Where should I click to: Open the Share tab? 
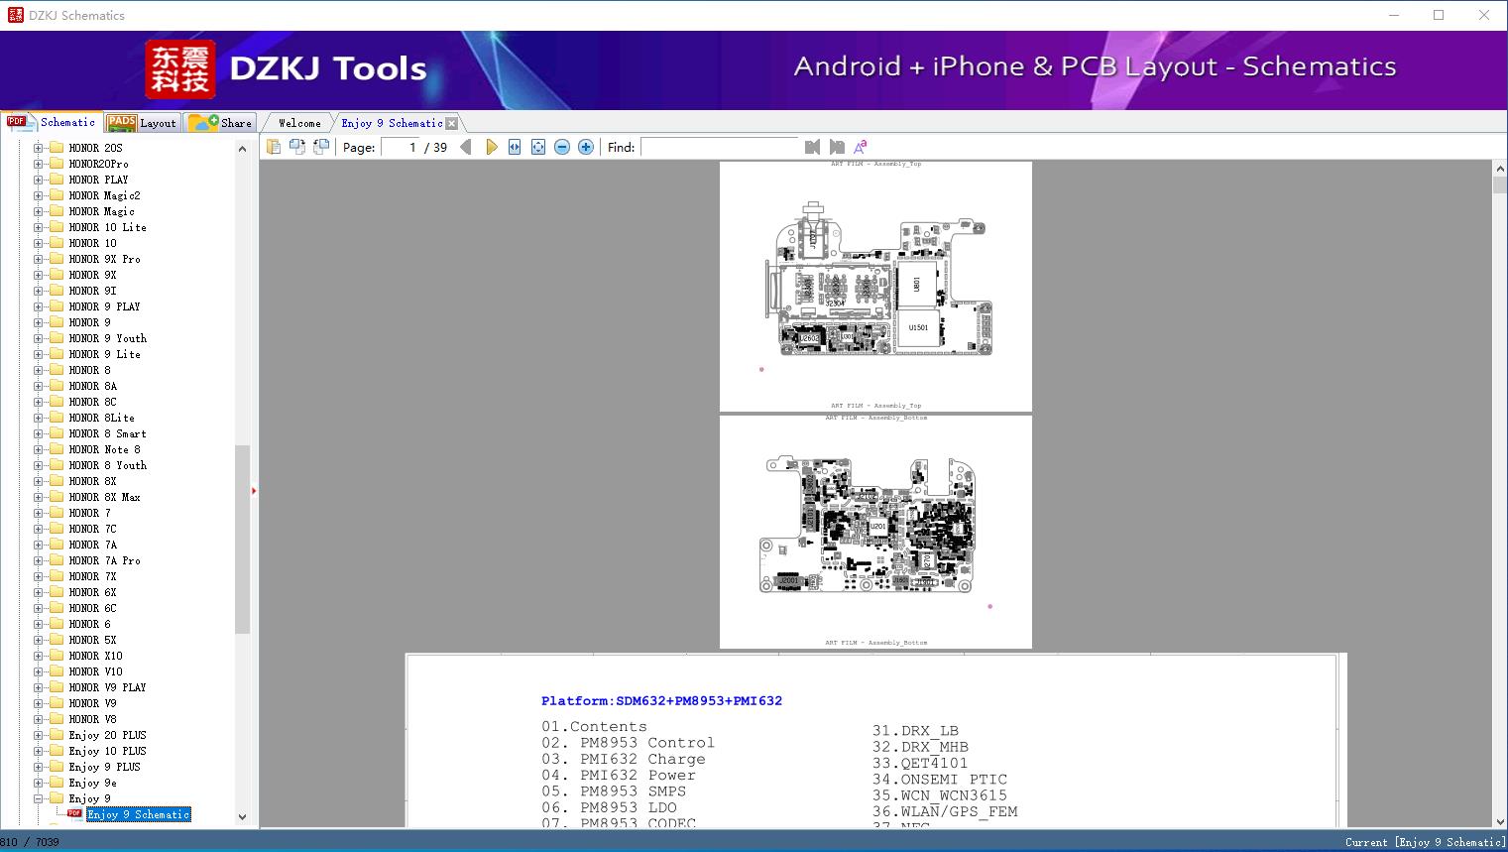[220, 123]
